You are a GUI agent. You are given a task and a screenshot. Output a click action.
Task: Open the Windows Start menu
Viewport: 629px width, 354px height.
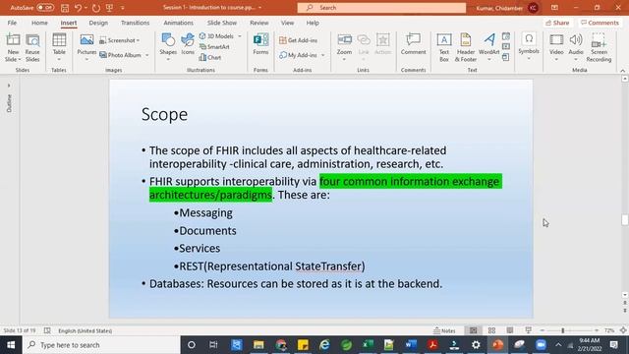[x=11, y=345]
